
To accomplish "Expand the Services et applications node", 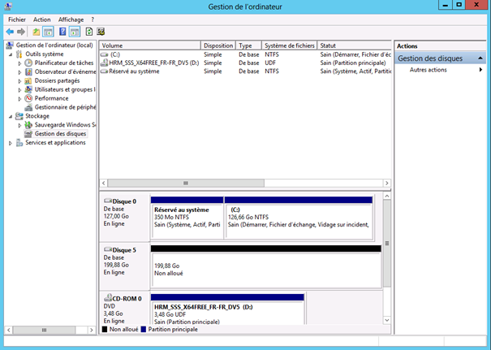I will 11,143.
